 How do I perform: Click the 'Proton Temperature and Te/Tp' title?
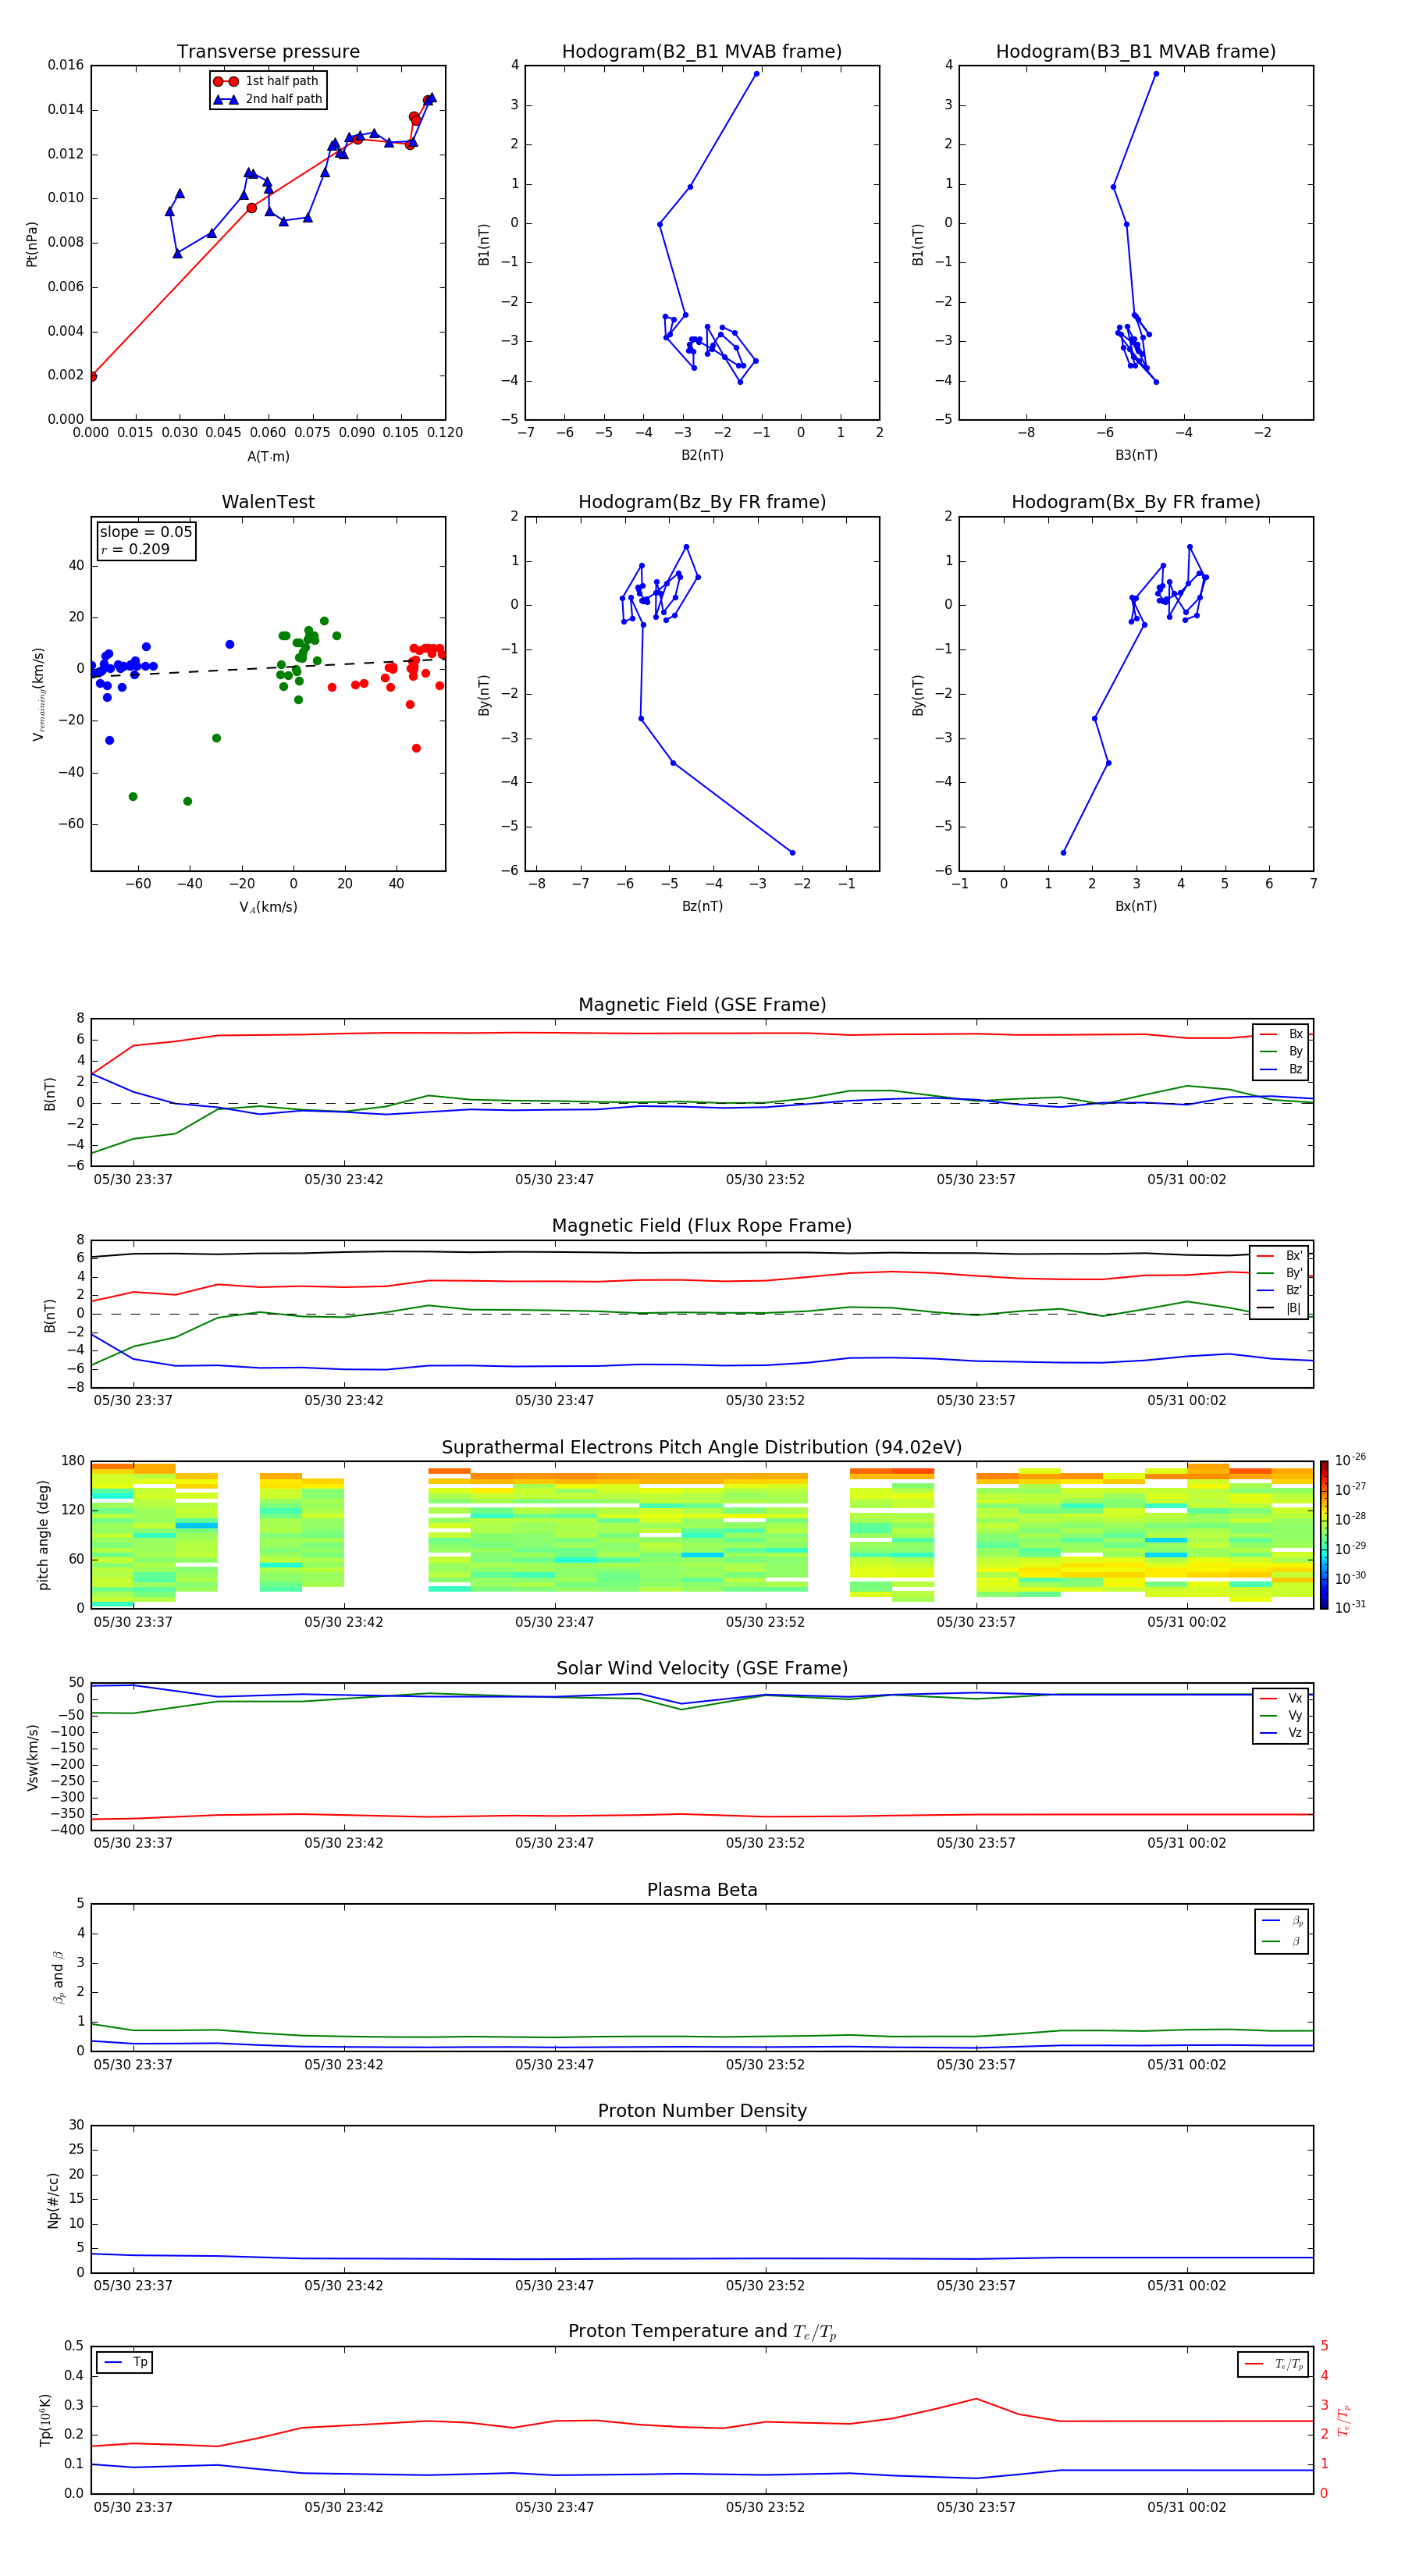point(702,2332)
